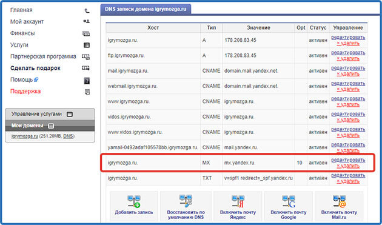Select Сделать подарок in sidebar
382x225 pixels.
35,69
